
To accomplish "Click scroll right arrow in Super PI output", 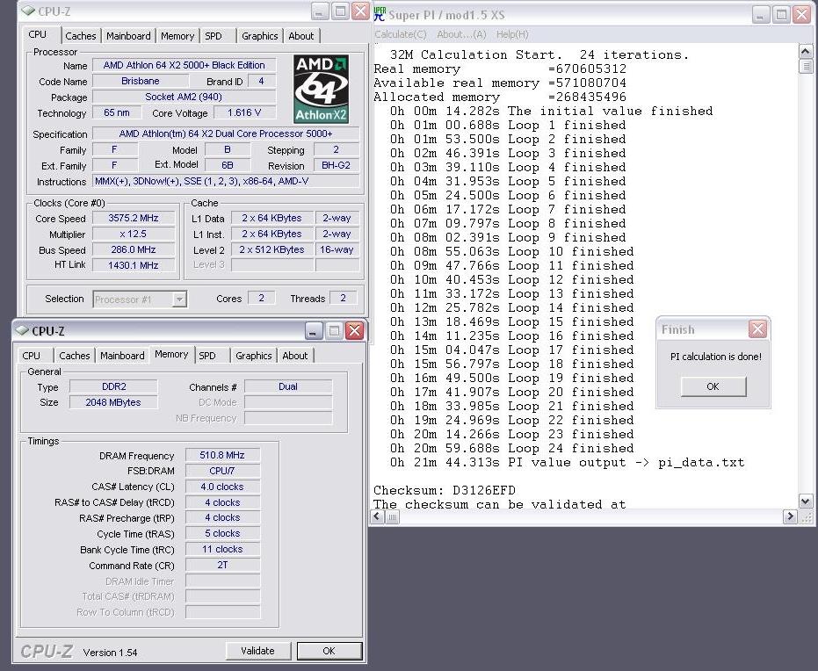I will 789,516.
